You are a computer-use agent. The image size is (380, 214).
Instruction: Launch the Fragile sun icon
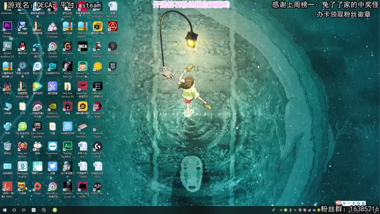[98, 68]
